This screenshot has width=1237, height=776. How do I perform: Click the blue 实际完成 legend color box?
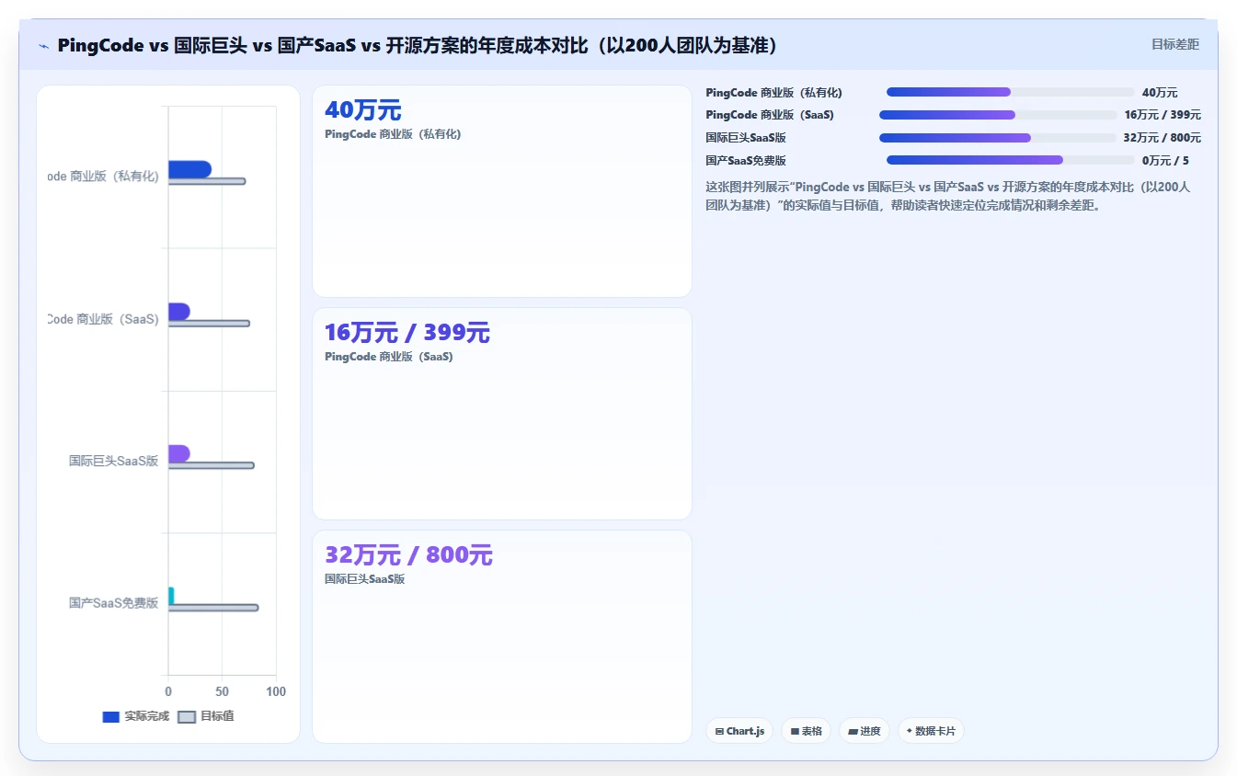(111, 717)
